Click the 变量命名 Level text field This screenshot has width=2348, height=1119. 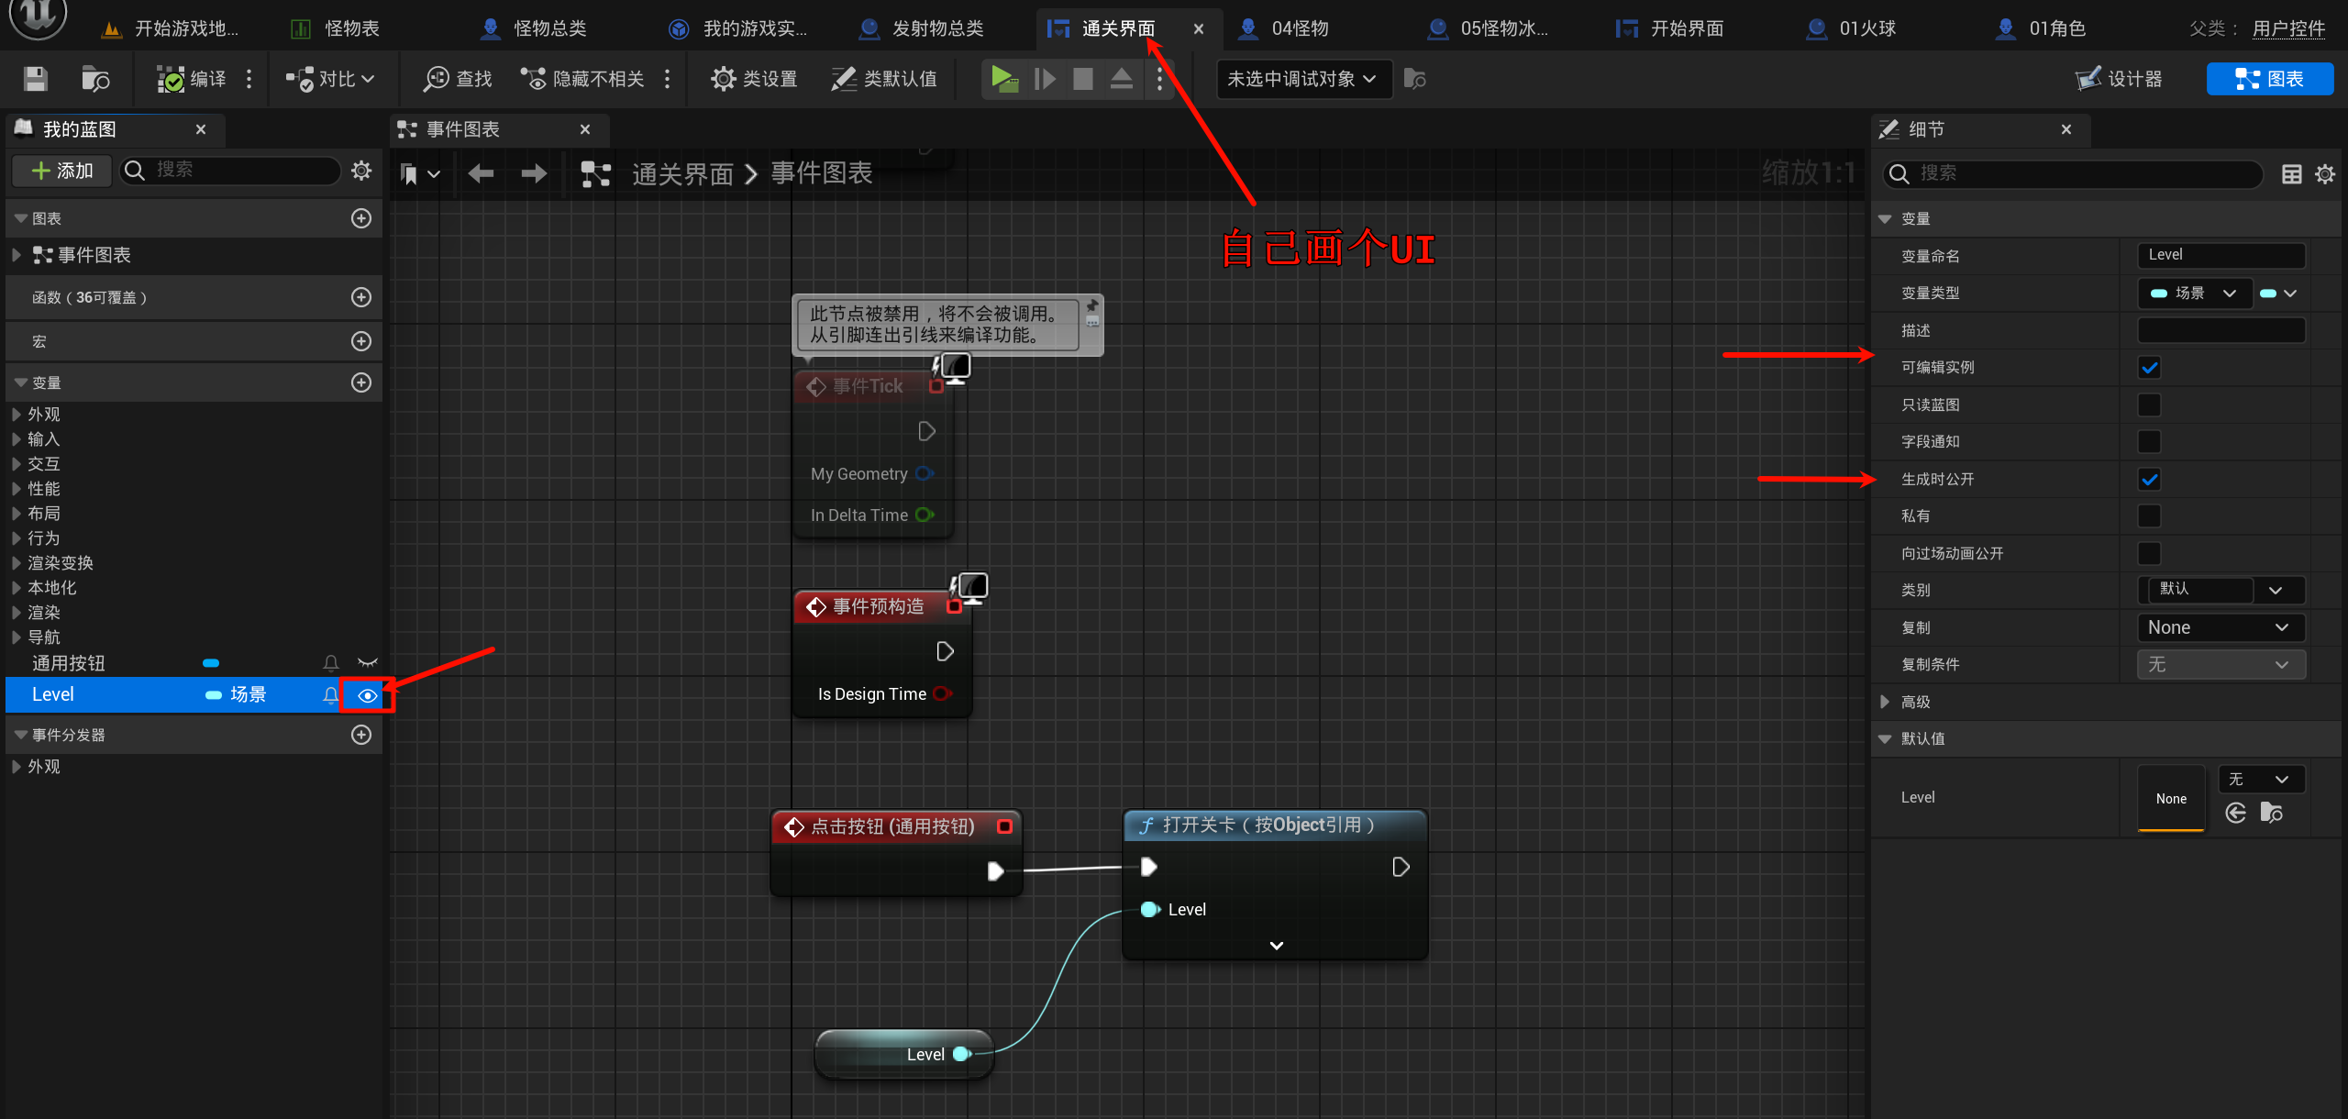click(x=2220, y=255)
